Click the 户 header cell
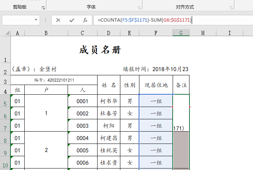253x170 pixels. [x=46, y=90]
